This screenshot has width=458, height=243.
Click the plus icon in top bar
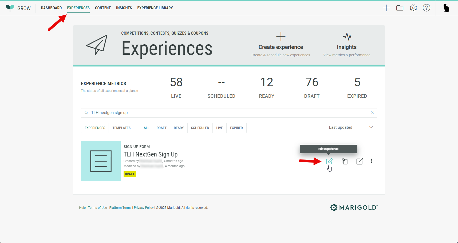(x=386, y=8)
